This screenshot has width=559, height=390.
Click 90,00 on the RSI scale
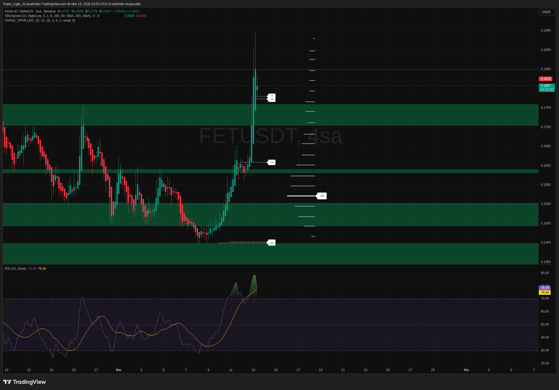(545, 273)
